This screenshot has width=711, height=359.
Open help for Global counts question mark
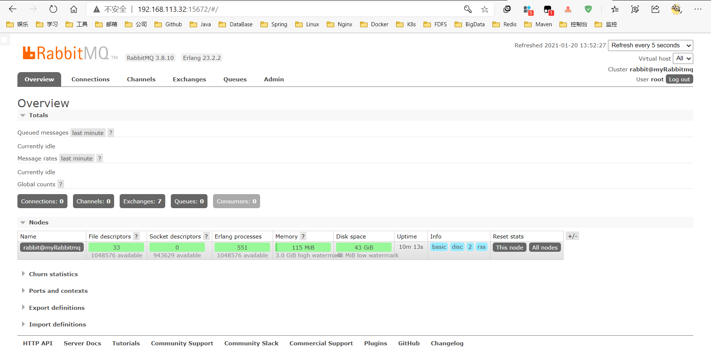[61, 184]
